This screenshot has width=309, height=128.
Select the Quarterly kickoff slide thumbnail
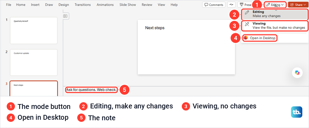(34, 30)
